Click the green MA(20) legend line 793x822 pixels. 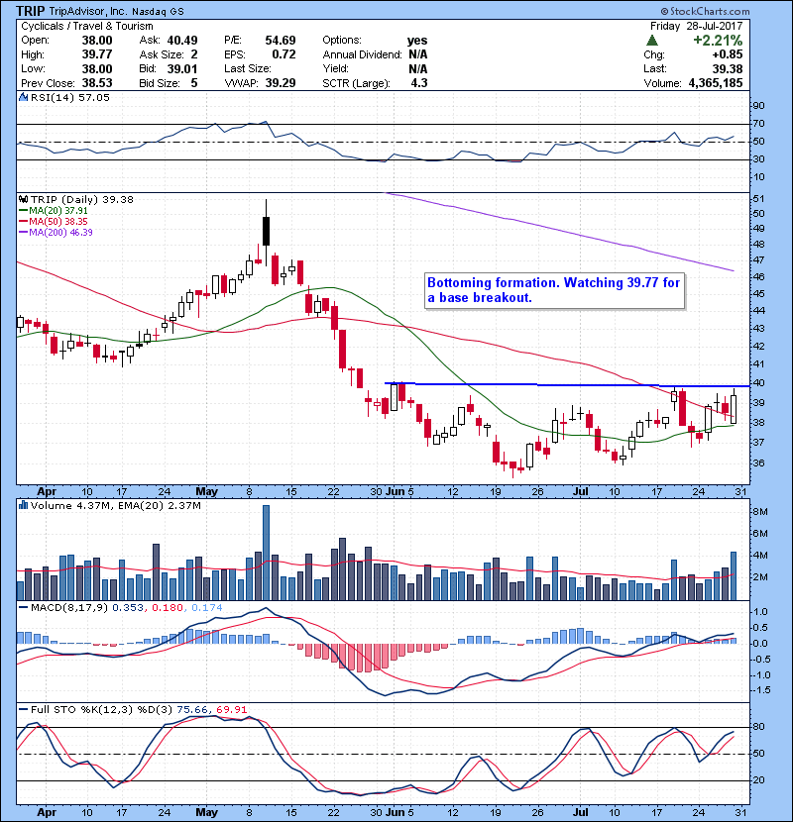tap(23, 211)
